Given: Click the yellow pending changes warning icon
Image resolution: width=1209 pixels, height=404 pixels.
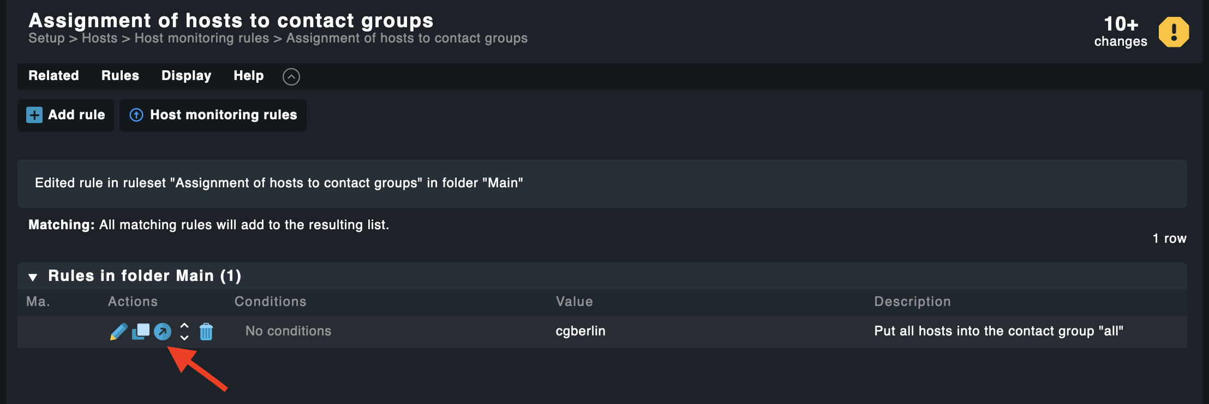Looking at the screenshot, I should (1174, 32).
